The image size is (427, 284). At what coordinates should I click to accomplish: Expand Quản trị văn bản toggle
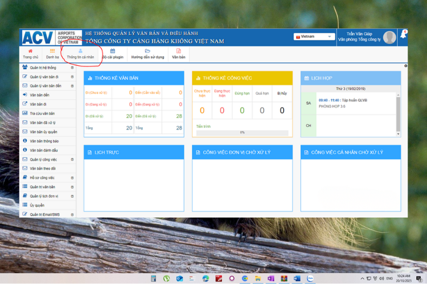coord(72,187)
